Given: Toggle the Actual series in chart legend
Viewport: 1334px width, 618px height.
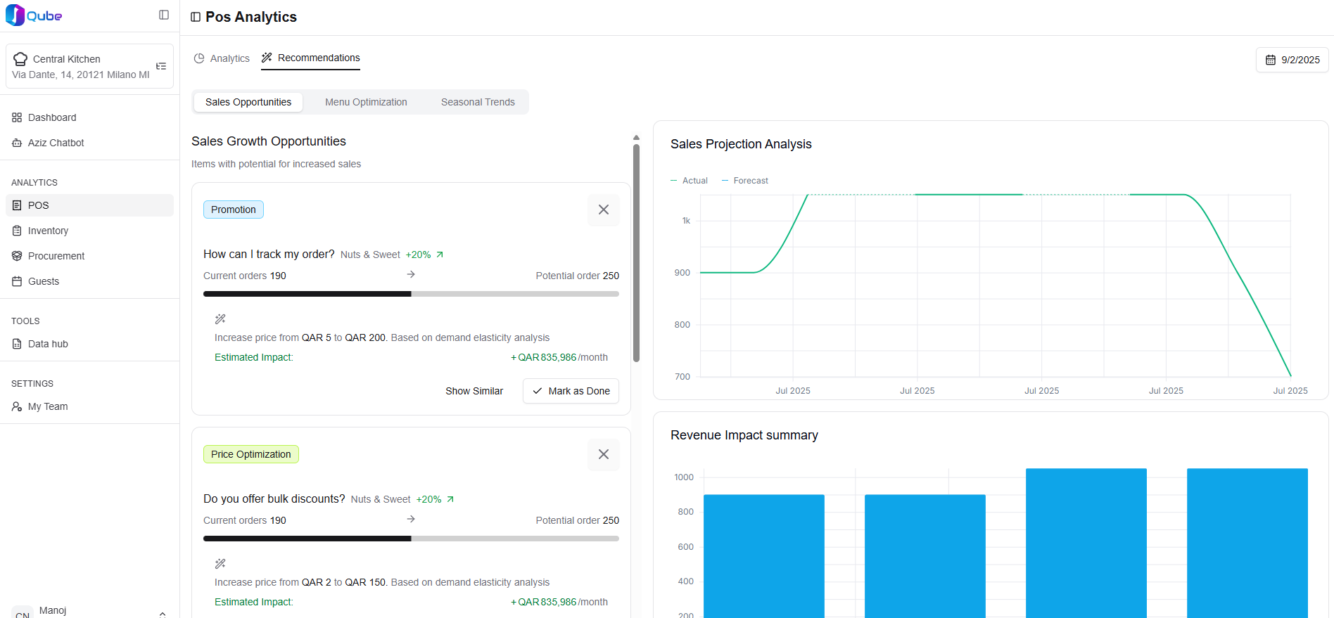Looking at the screenshot, I should [689, 181].
